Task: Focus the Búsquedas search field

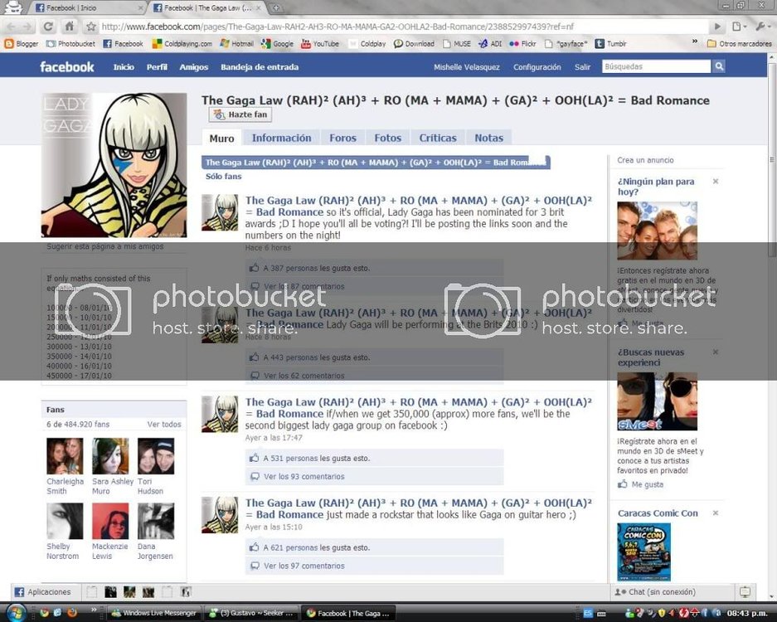Action: tap(656, 66)
